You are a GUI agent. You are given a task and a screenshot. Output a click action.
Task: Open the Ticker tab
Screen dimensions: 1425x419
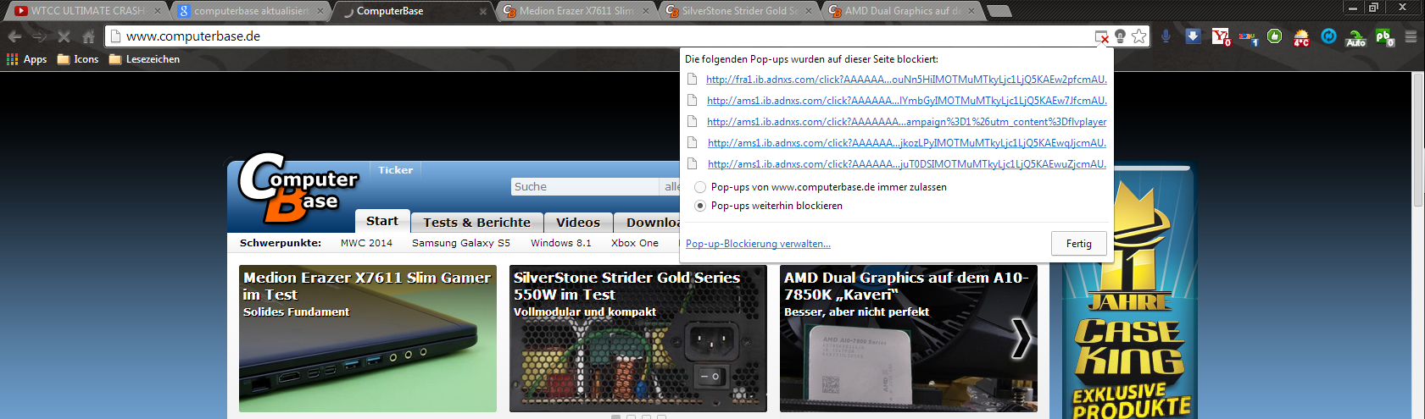point(396,170)
